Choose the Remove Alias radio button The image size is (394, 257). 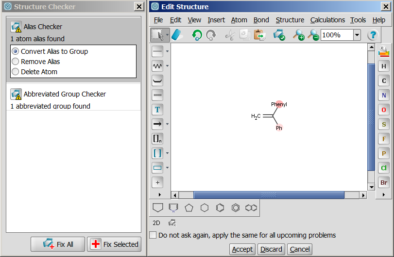coord(16,62)
